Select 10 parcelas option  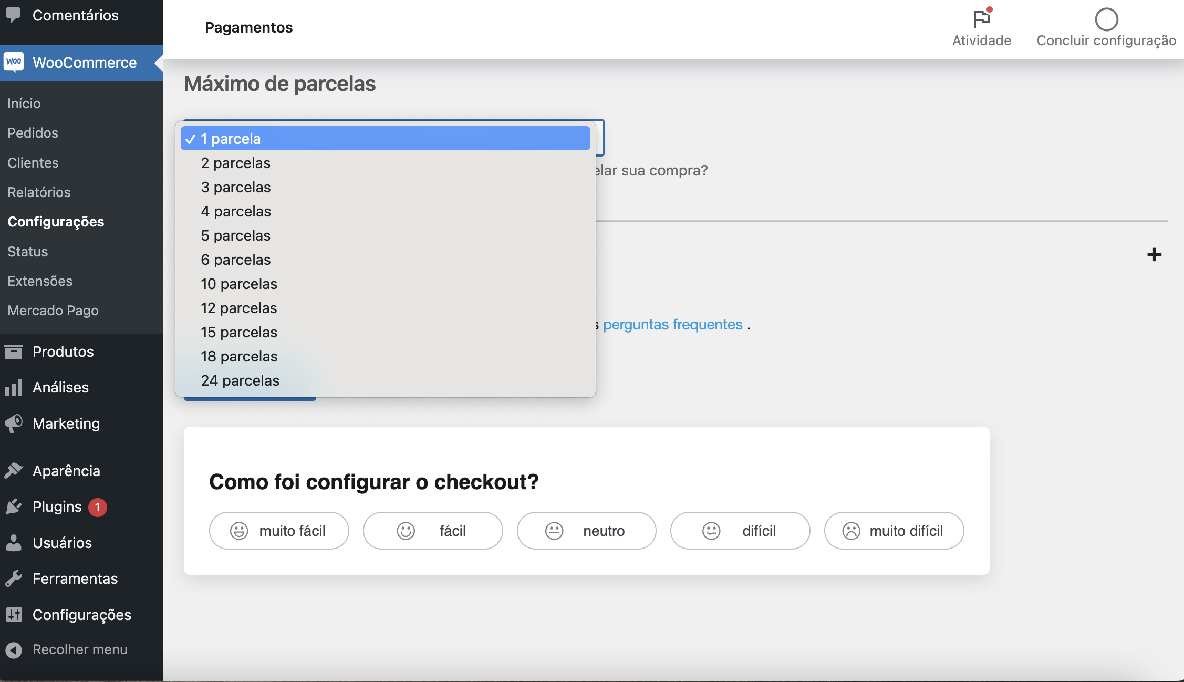tap(386, 284)
